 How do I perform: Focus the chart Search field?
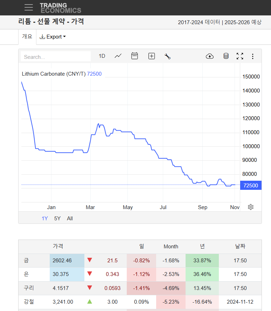(56, 57)
